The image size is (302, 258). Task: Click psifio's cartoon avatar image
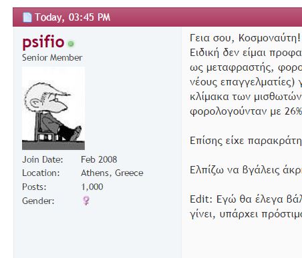click(53, 109)
